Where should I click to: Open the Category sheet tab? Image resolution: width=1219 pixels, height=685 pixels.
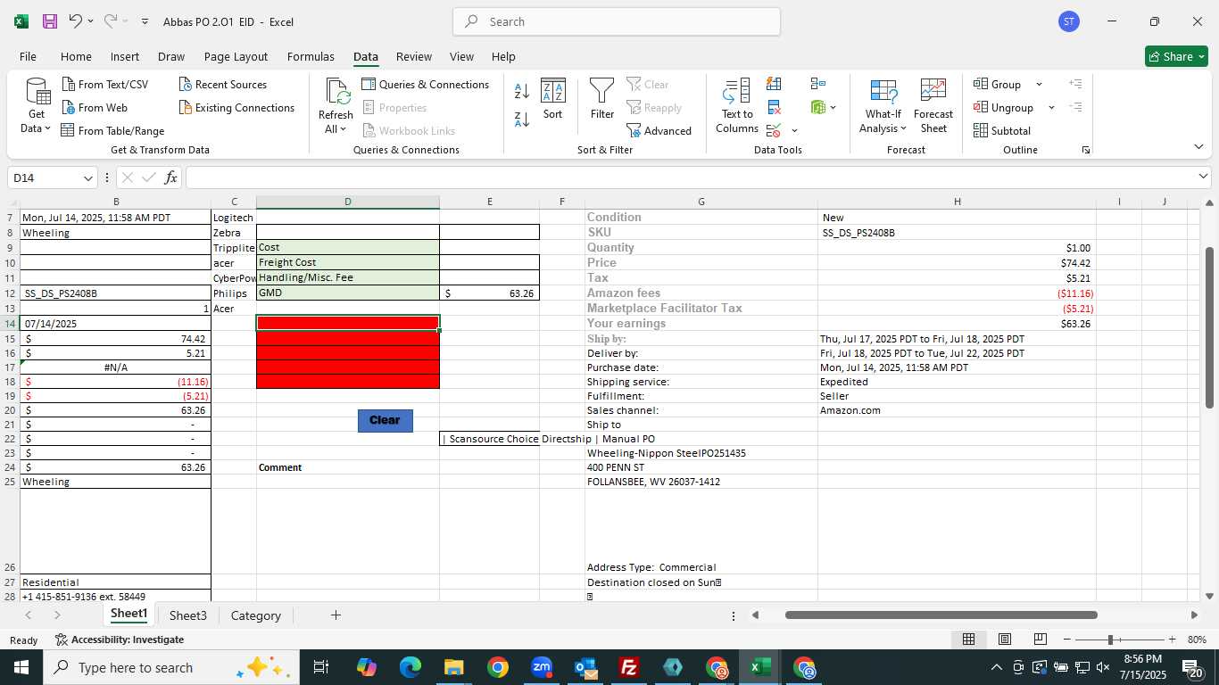click(256, 615)
